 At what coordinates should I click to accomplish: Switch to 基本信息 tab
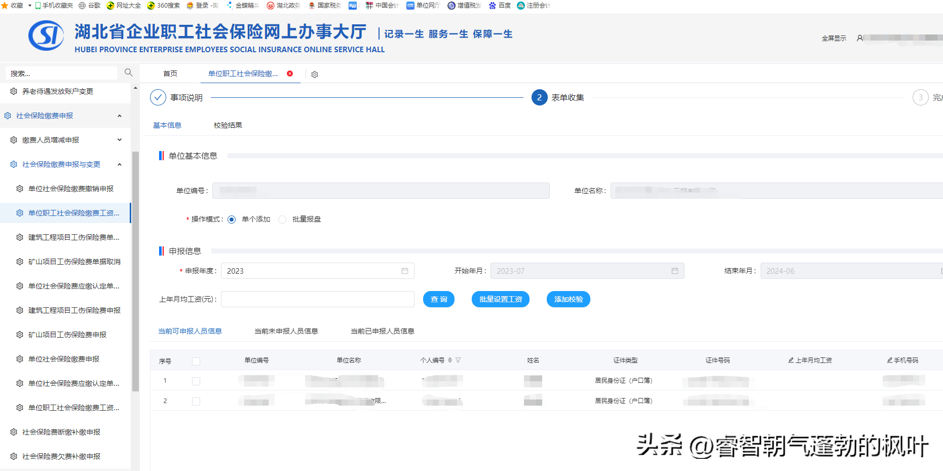[x=167, y=125]
